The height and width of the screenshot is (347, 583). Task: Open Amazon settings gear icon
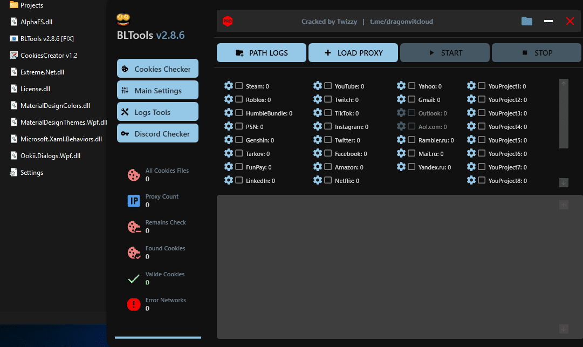pyautogui.click(x=318, y=167)
